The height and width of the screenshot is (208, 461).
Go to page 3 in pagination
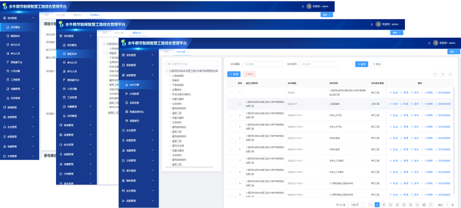[x=391, y=205]
